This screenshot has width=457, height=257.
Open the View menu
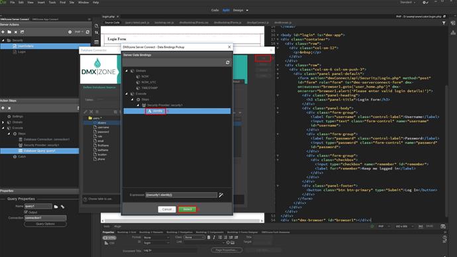(x=30, y=3)
